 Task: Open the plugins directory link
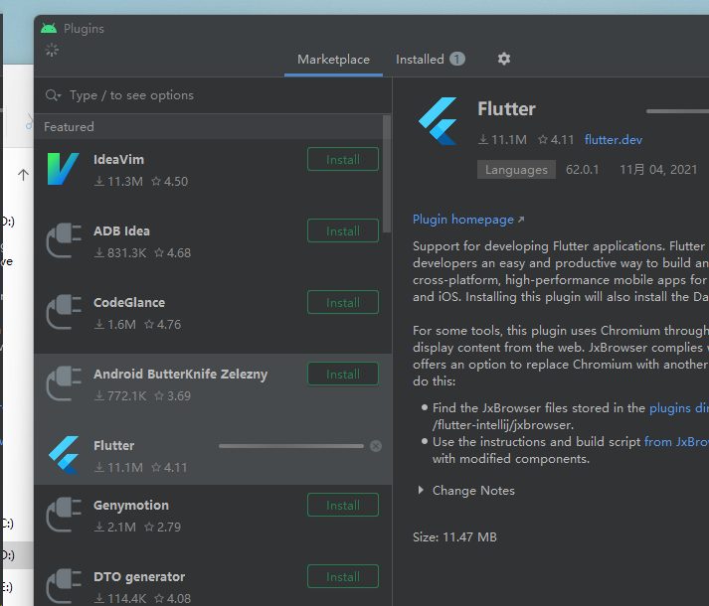pos(679,408)
